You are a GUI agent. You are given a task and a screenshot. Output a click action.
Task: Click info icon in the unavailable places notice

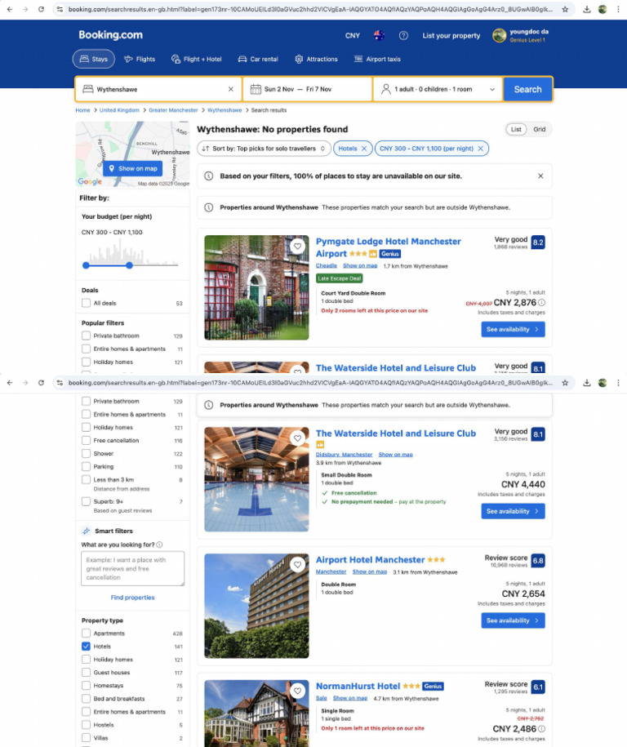coord(208,176)
